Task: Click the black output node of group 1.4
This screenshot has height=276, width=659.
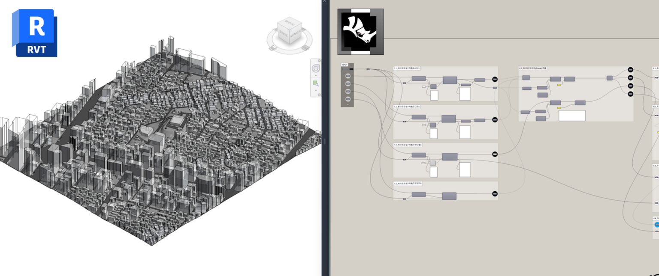Action: (495, 194)
